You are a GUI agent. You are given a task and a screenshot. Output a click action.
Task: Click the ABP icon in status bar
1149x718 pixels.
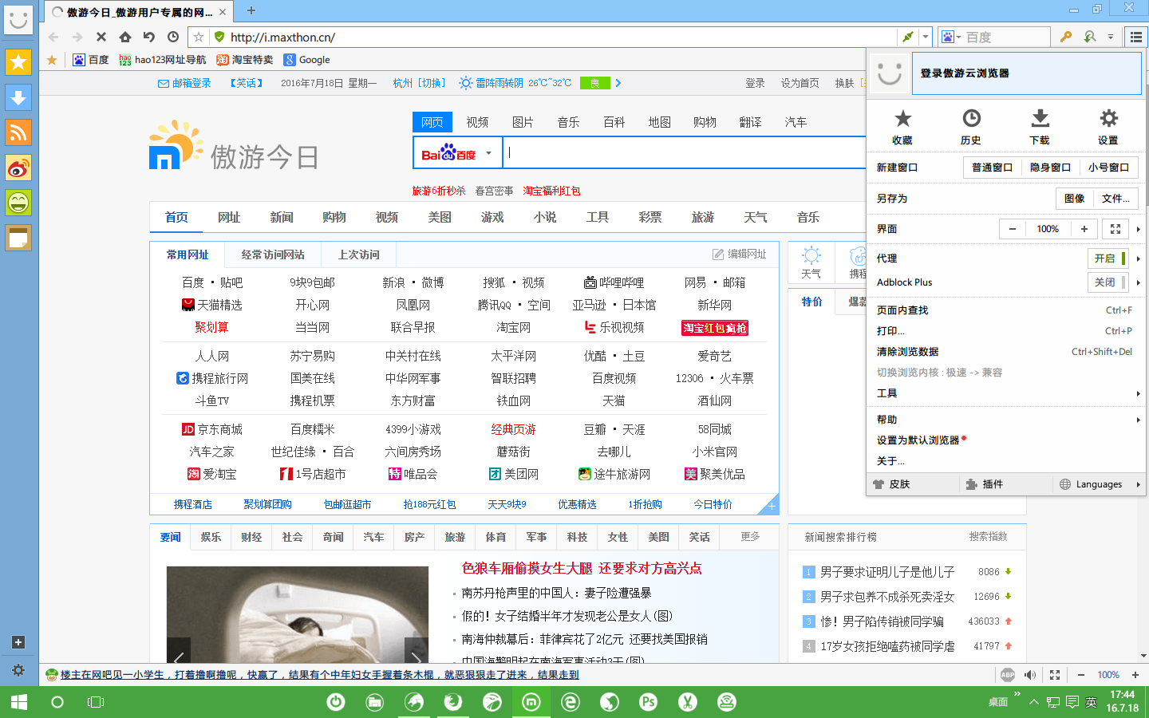(x=1008, y=675)
